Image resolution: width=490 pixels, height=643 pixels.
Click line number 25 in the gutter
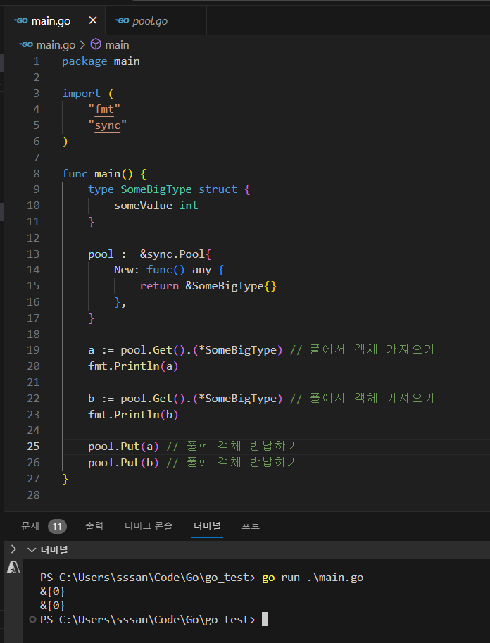(33, 446)
